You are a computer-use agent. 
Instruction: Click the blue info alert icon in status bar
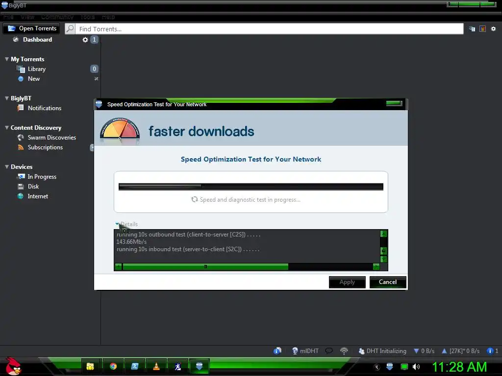tap(490, 351)
